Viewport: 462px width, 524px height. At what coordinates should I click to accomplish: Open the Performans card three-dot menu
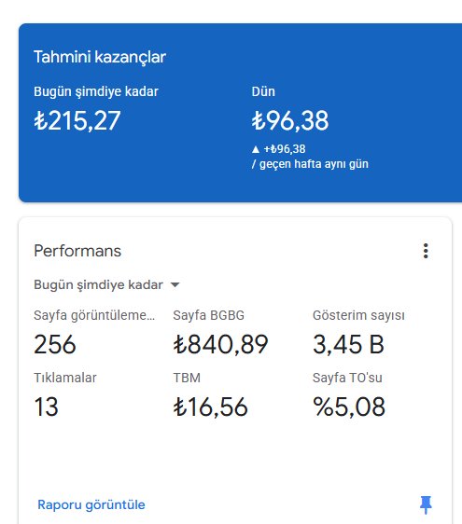point(426,251)
